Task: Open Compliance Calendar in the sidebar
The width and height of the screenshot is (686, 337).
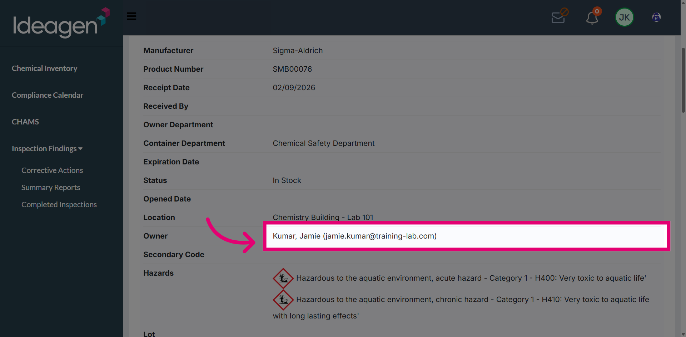Action: (48, 95)
